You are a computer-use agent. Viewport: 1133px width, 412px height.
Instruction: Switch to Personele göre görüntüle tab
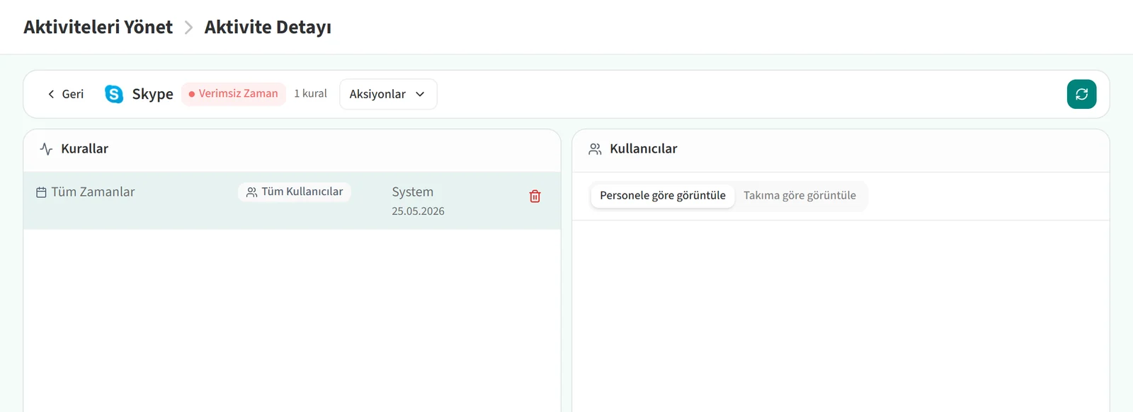(663, 196)
